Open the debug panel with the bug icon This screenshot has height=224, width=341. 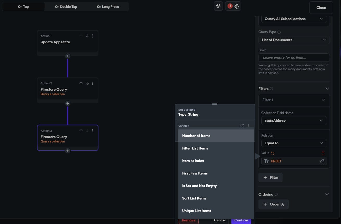tap(237, 6)
